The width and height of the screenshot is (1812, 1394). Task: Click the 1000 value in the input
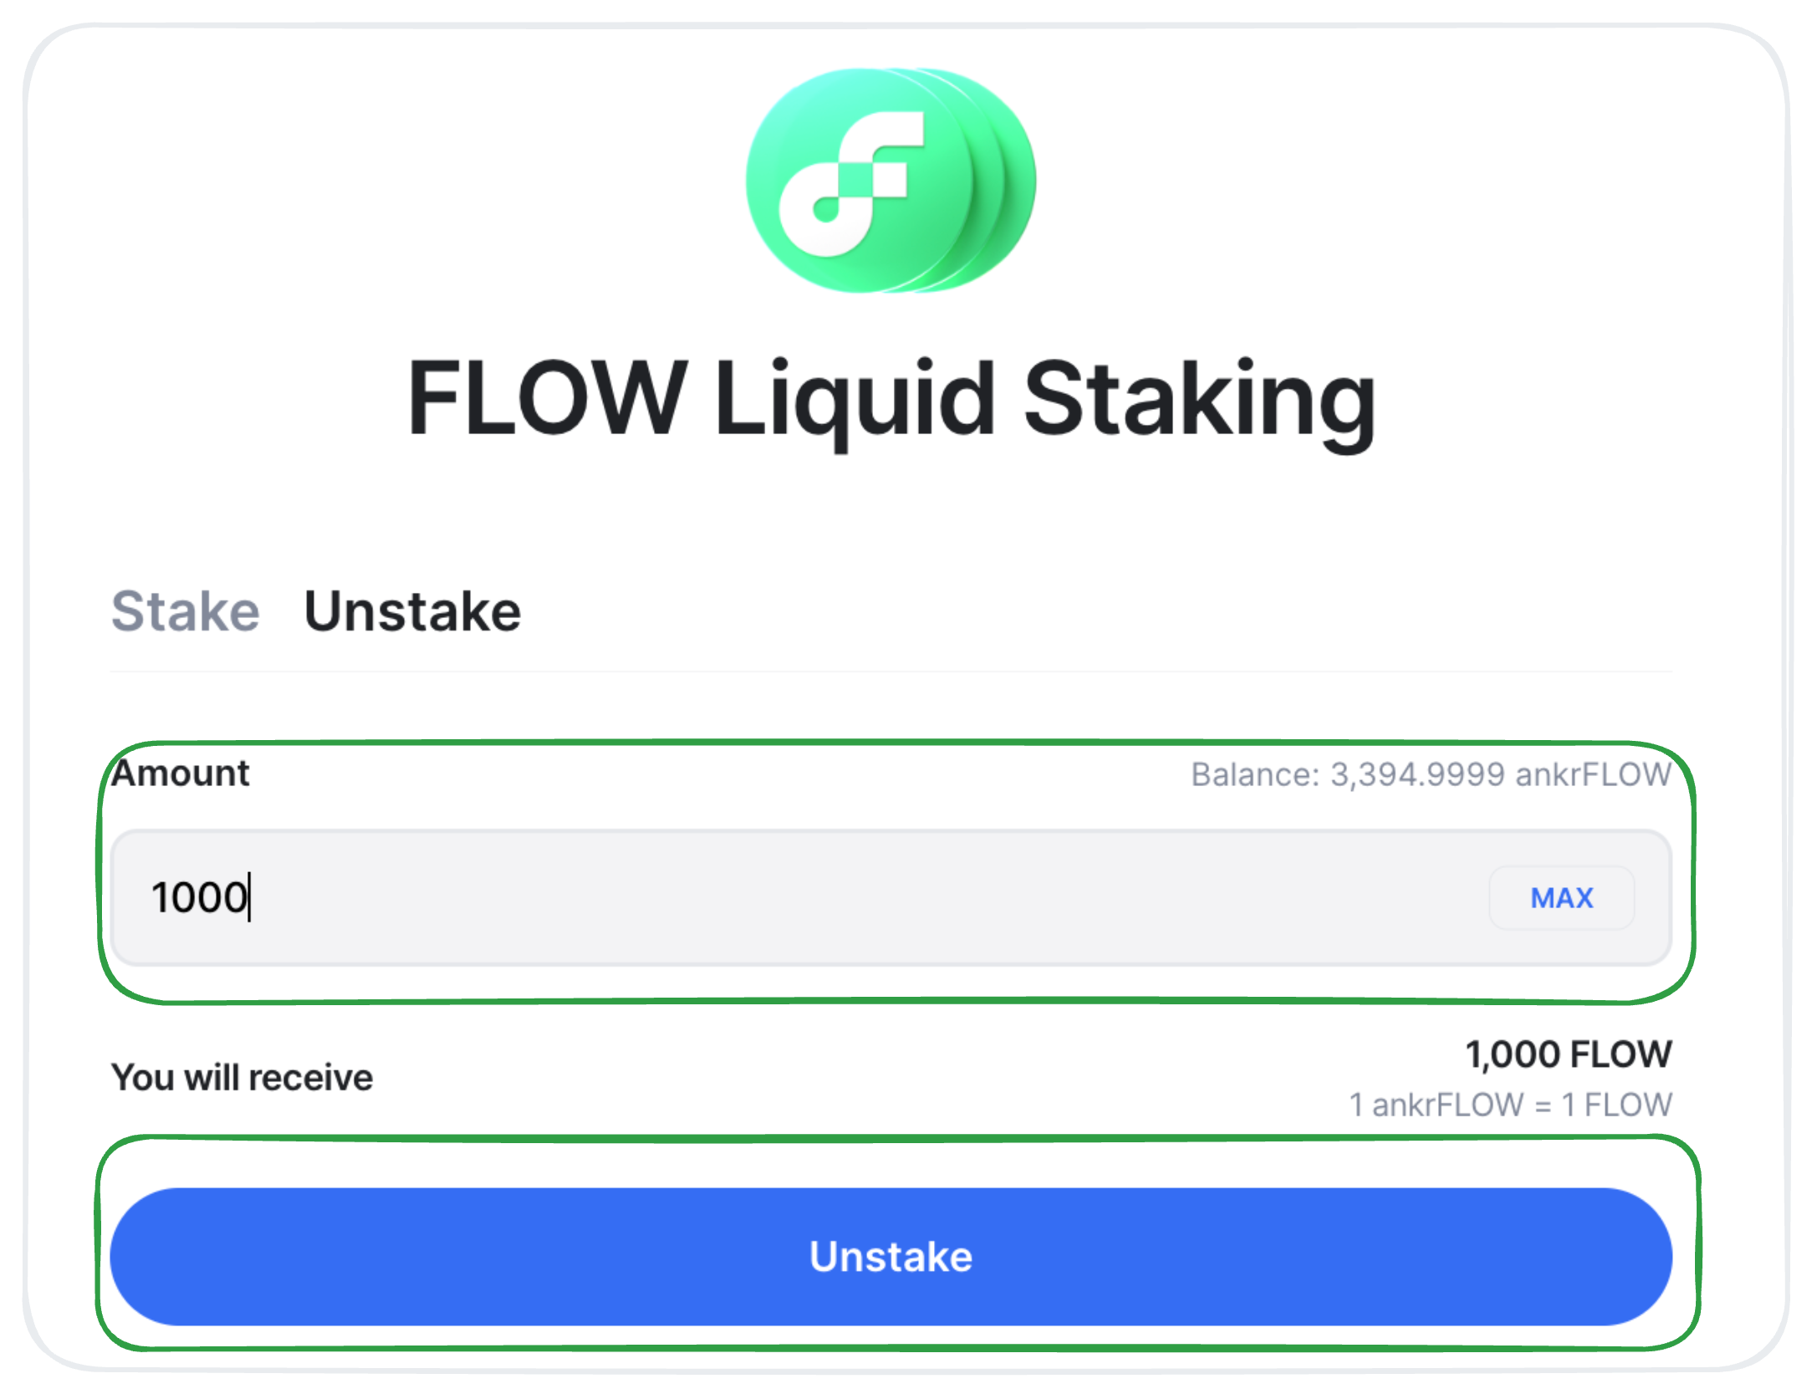199,898
